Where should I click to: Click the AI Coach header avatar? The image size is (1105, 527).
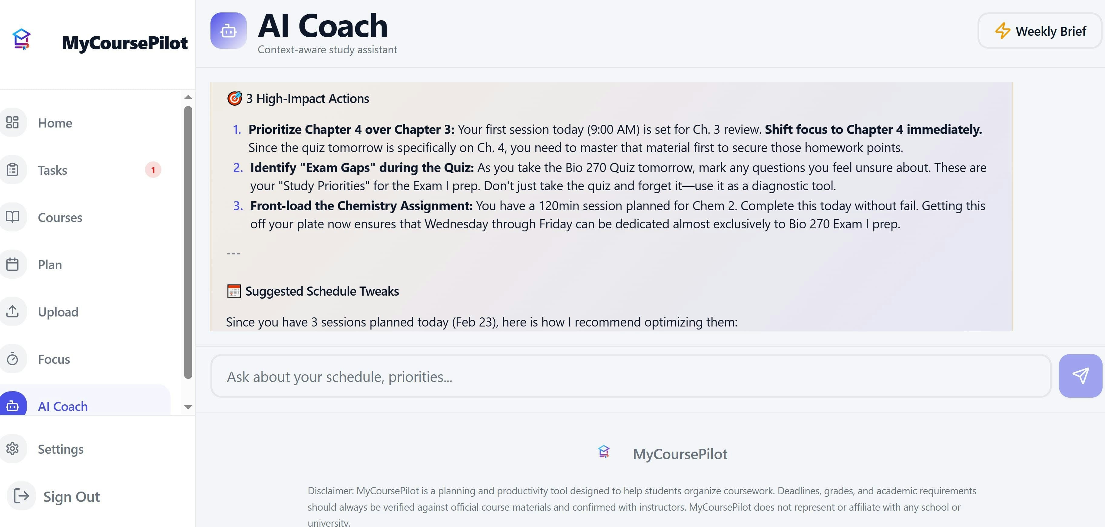[228, 30]
